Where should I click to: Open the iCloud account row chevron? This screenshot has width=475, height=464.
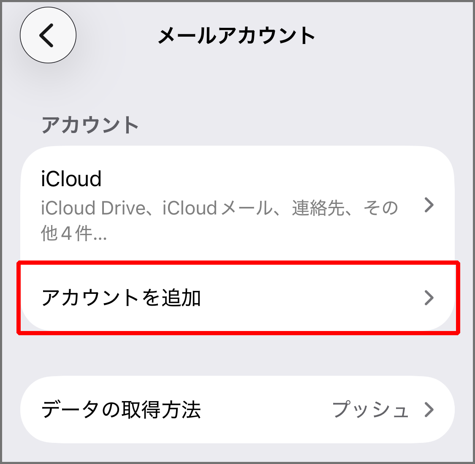pyautogui.click(x=429, y=205)
